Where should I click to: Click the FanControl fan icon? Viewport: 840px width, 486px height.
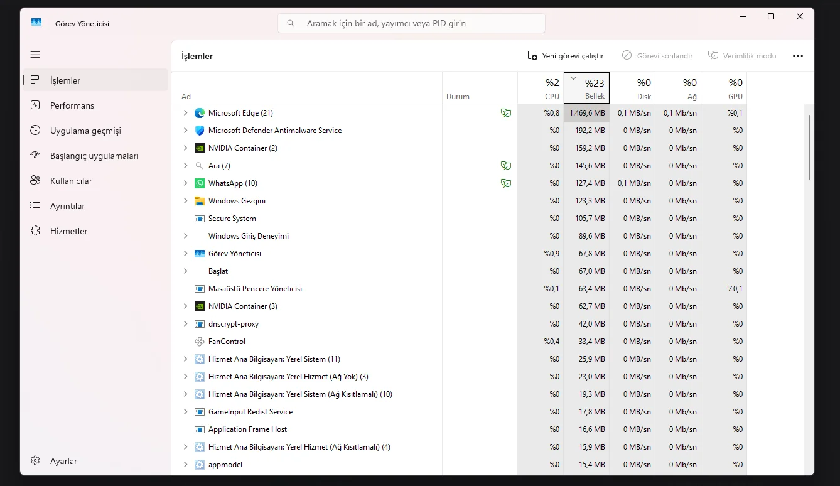200,342
